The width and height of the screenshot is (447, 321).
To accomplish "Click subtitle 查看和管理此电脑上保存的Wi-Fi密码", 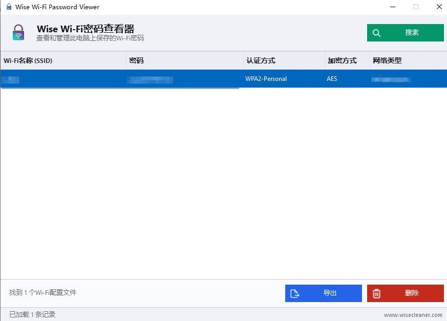I will 90,38.
